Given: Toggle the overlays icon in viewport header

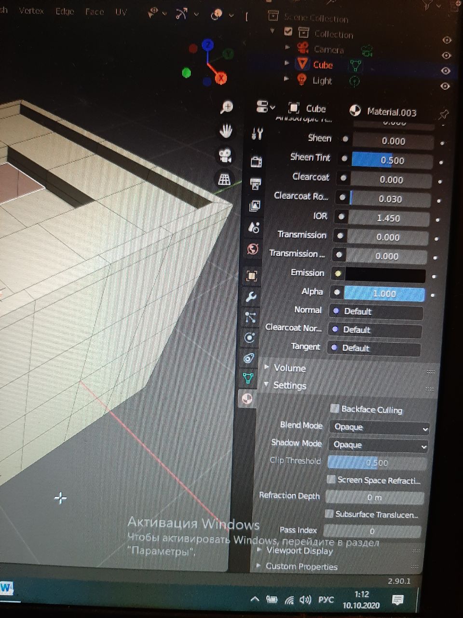Looking at the screenshot, I should pyautogui.click(x=217, y=14).
